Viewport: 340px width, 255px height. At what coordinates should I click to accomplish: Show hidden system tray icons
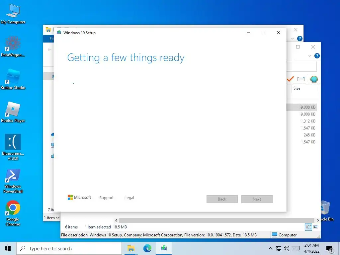tap(270, 248)
